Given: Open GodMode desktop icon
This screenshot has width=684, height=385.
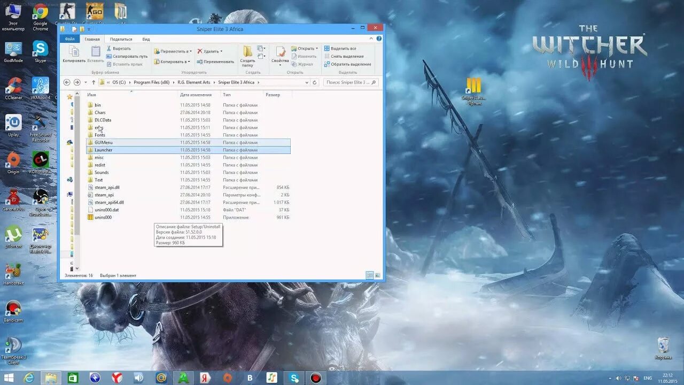Looking at the screenshot, I should 13,52.
